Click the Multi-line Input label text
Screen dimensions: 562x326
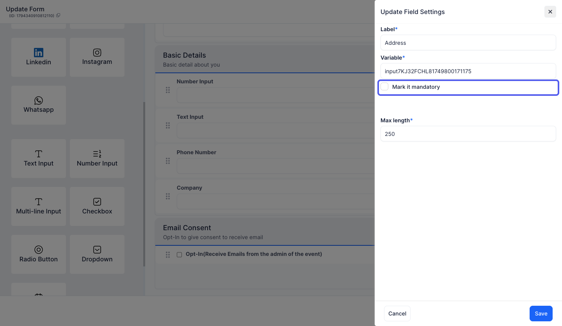pos(39,211)
